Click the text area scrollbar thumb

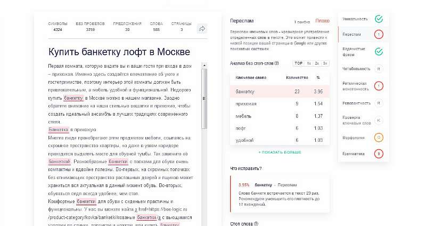tap(204, 99)
